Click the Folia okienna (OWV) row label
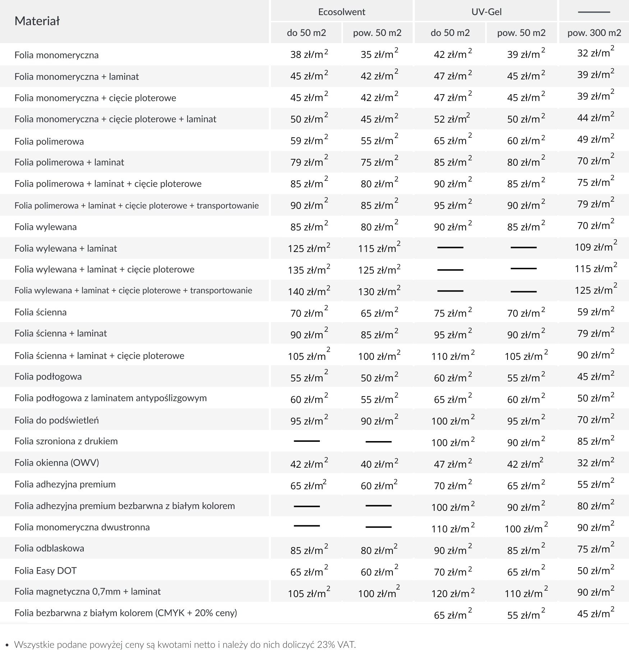Viewport: 629px width, 660px height. pyautogui.click(x=57, y=463)
